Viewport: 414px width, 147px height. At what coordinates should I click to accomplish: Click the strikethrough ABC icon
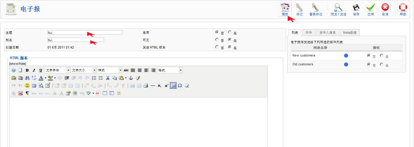coord(126,70)
